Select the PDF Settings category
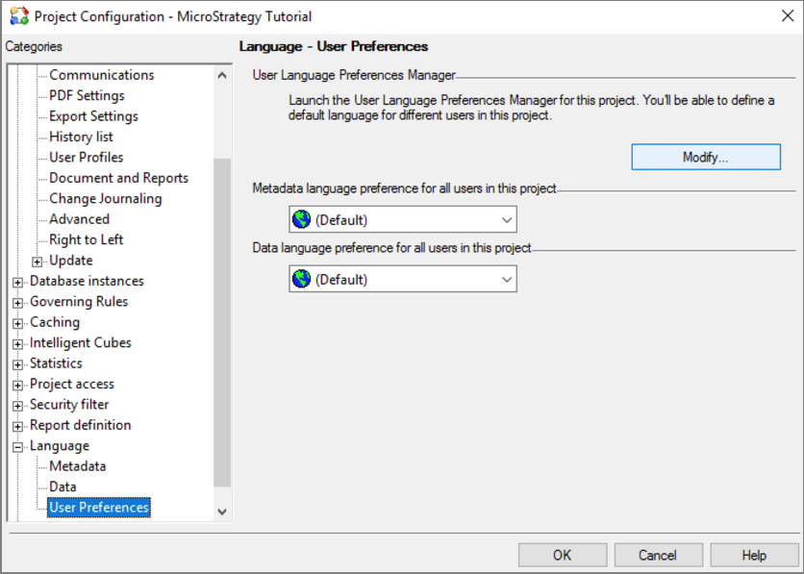The image size is (804, 574). coord(87,95)
